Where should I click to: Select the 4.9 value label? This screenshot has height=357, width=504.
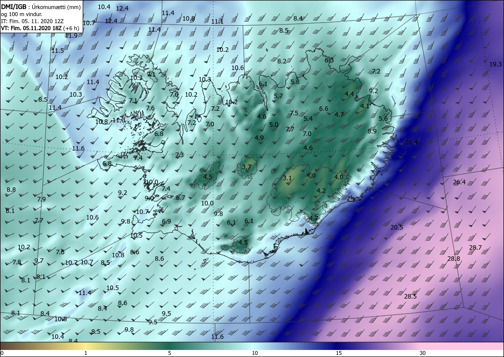tap(259, 138)
